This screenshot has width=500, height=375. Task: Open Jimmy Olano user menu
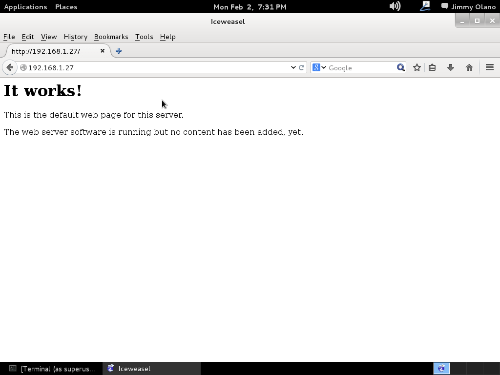(468, 7)
